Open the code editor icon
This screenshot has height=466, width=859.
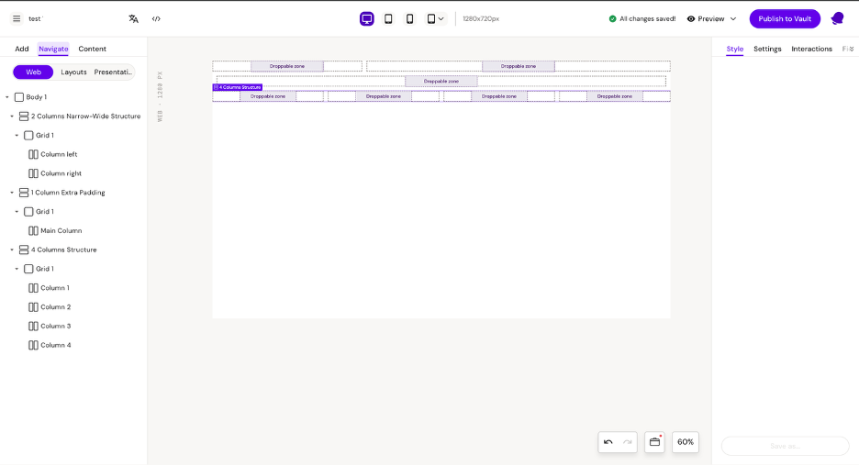[156, 18]
